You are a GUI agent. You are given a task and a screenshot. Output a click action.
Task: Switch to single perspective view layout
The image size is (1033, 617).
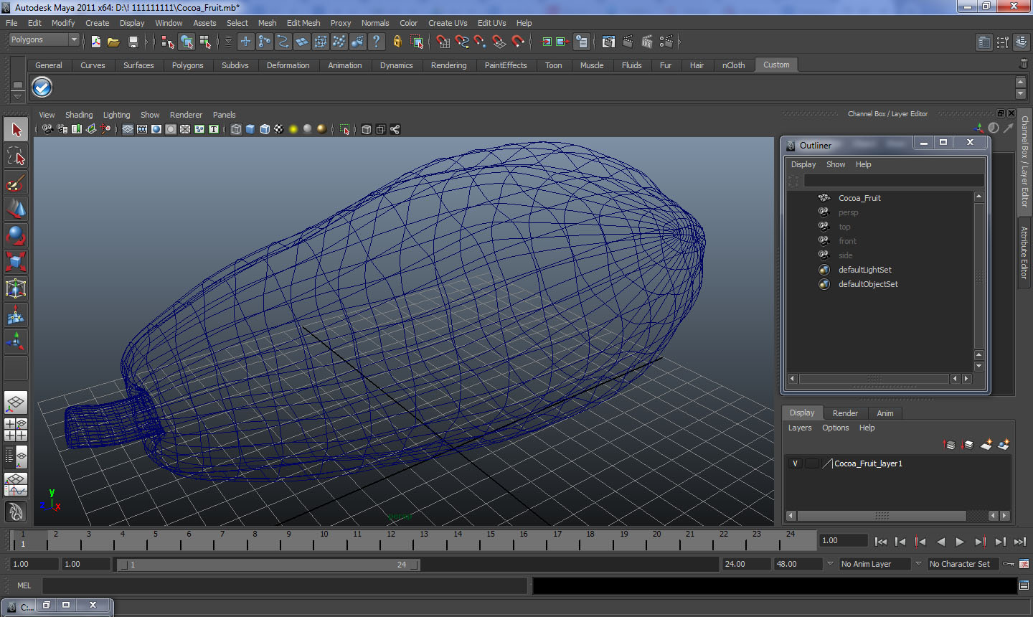click(x=16, y=402)
